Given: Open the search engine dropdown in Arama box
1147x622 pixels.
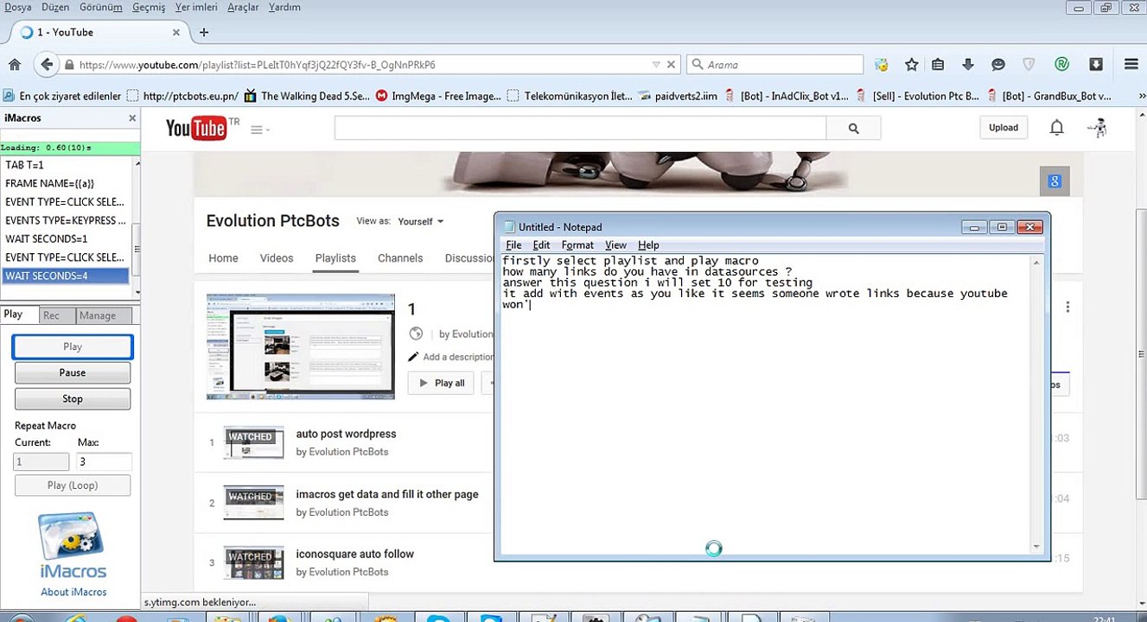Looking at the screenshot, I should [x=697, y=65].
